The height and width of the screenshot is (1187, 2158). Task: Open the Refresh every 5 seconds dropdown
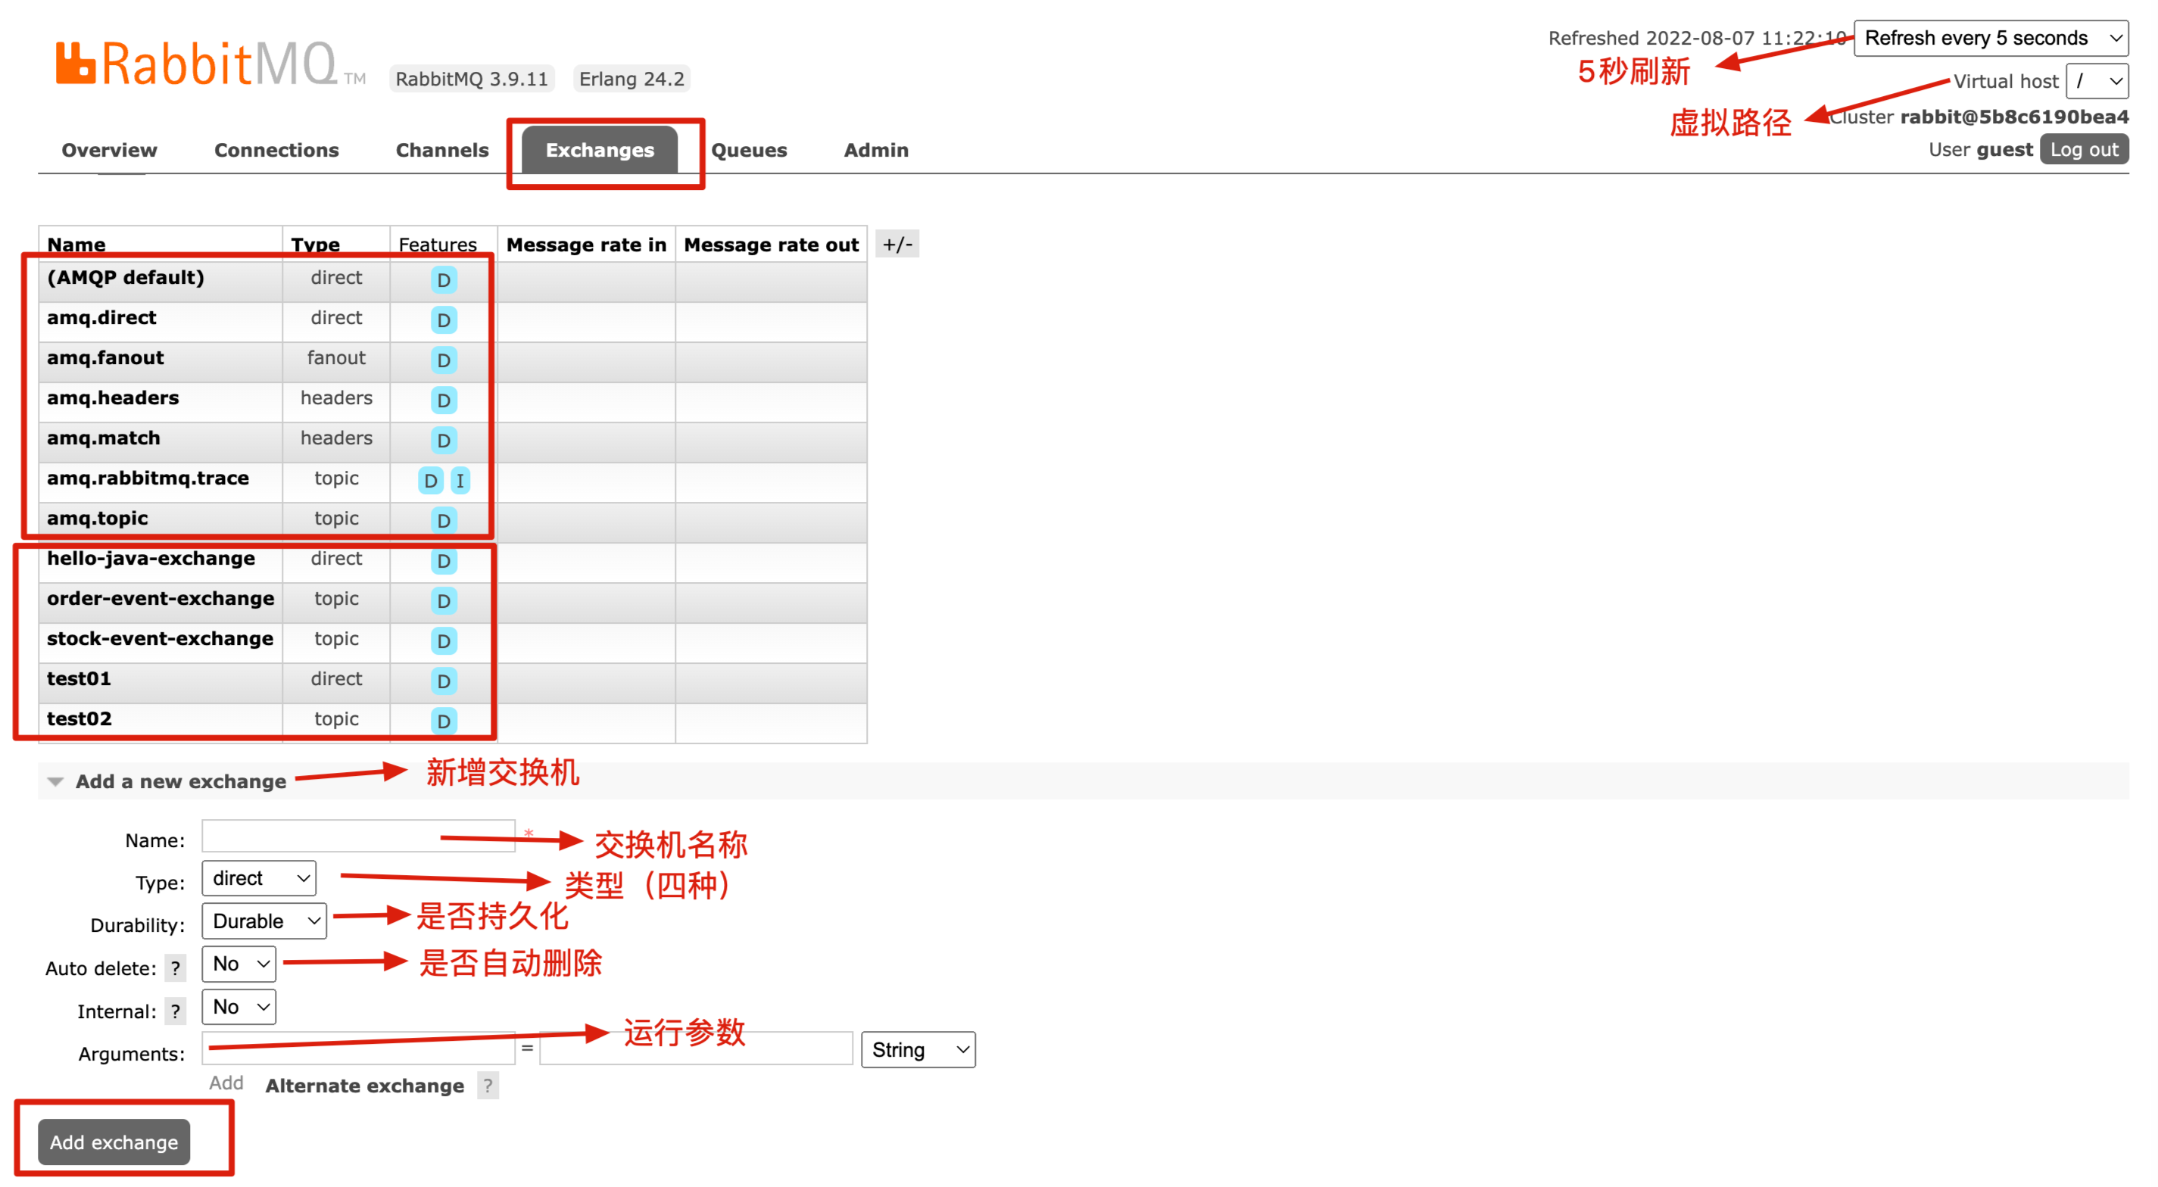pos(1990,39)
